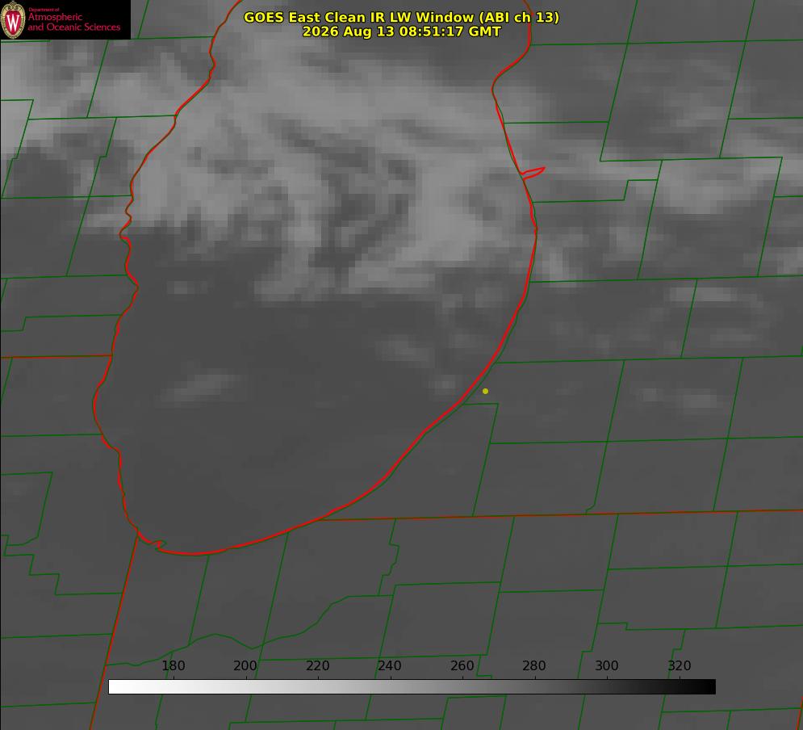Choose the 280 colorbar label
Viewport: 803px width, 730px height.
(x=534, y=665)
